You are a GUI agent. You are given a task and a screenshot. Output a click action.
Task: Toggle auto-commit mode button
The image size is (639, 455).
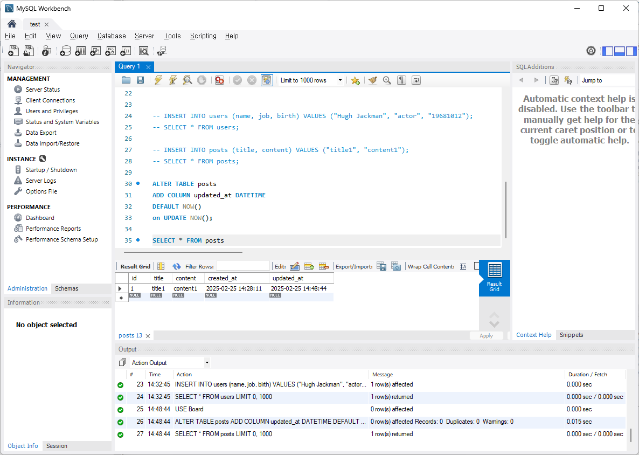click(x=267, y=80)
